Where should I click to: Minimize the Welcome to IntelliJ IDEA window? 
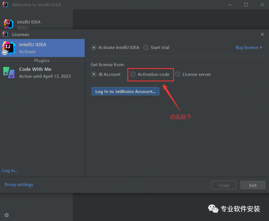click(x=230, y=5)
